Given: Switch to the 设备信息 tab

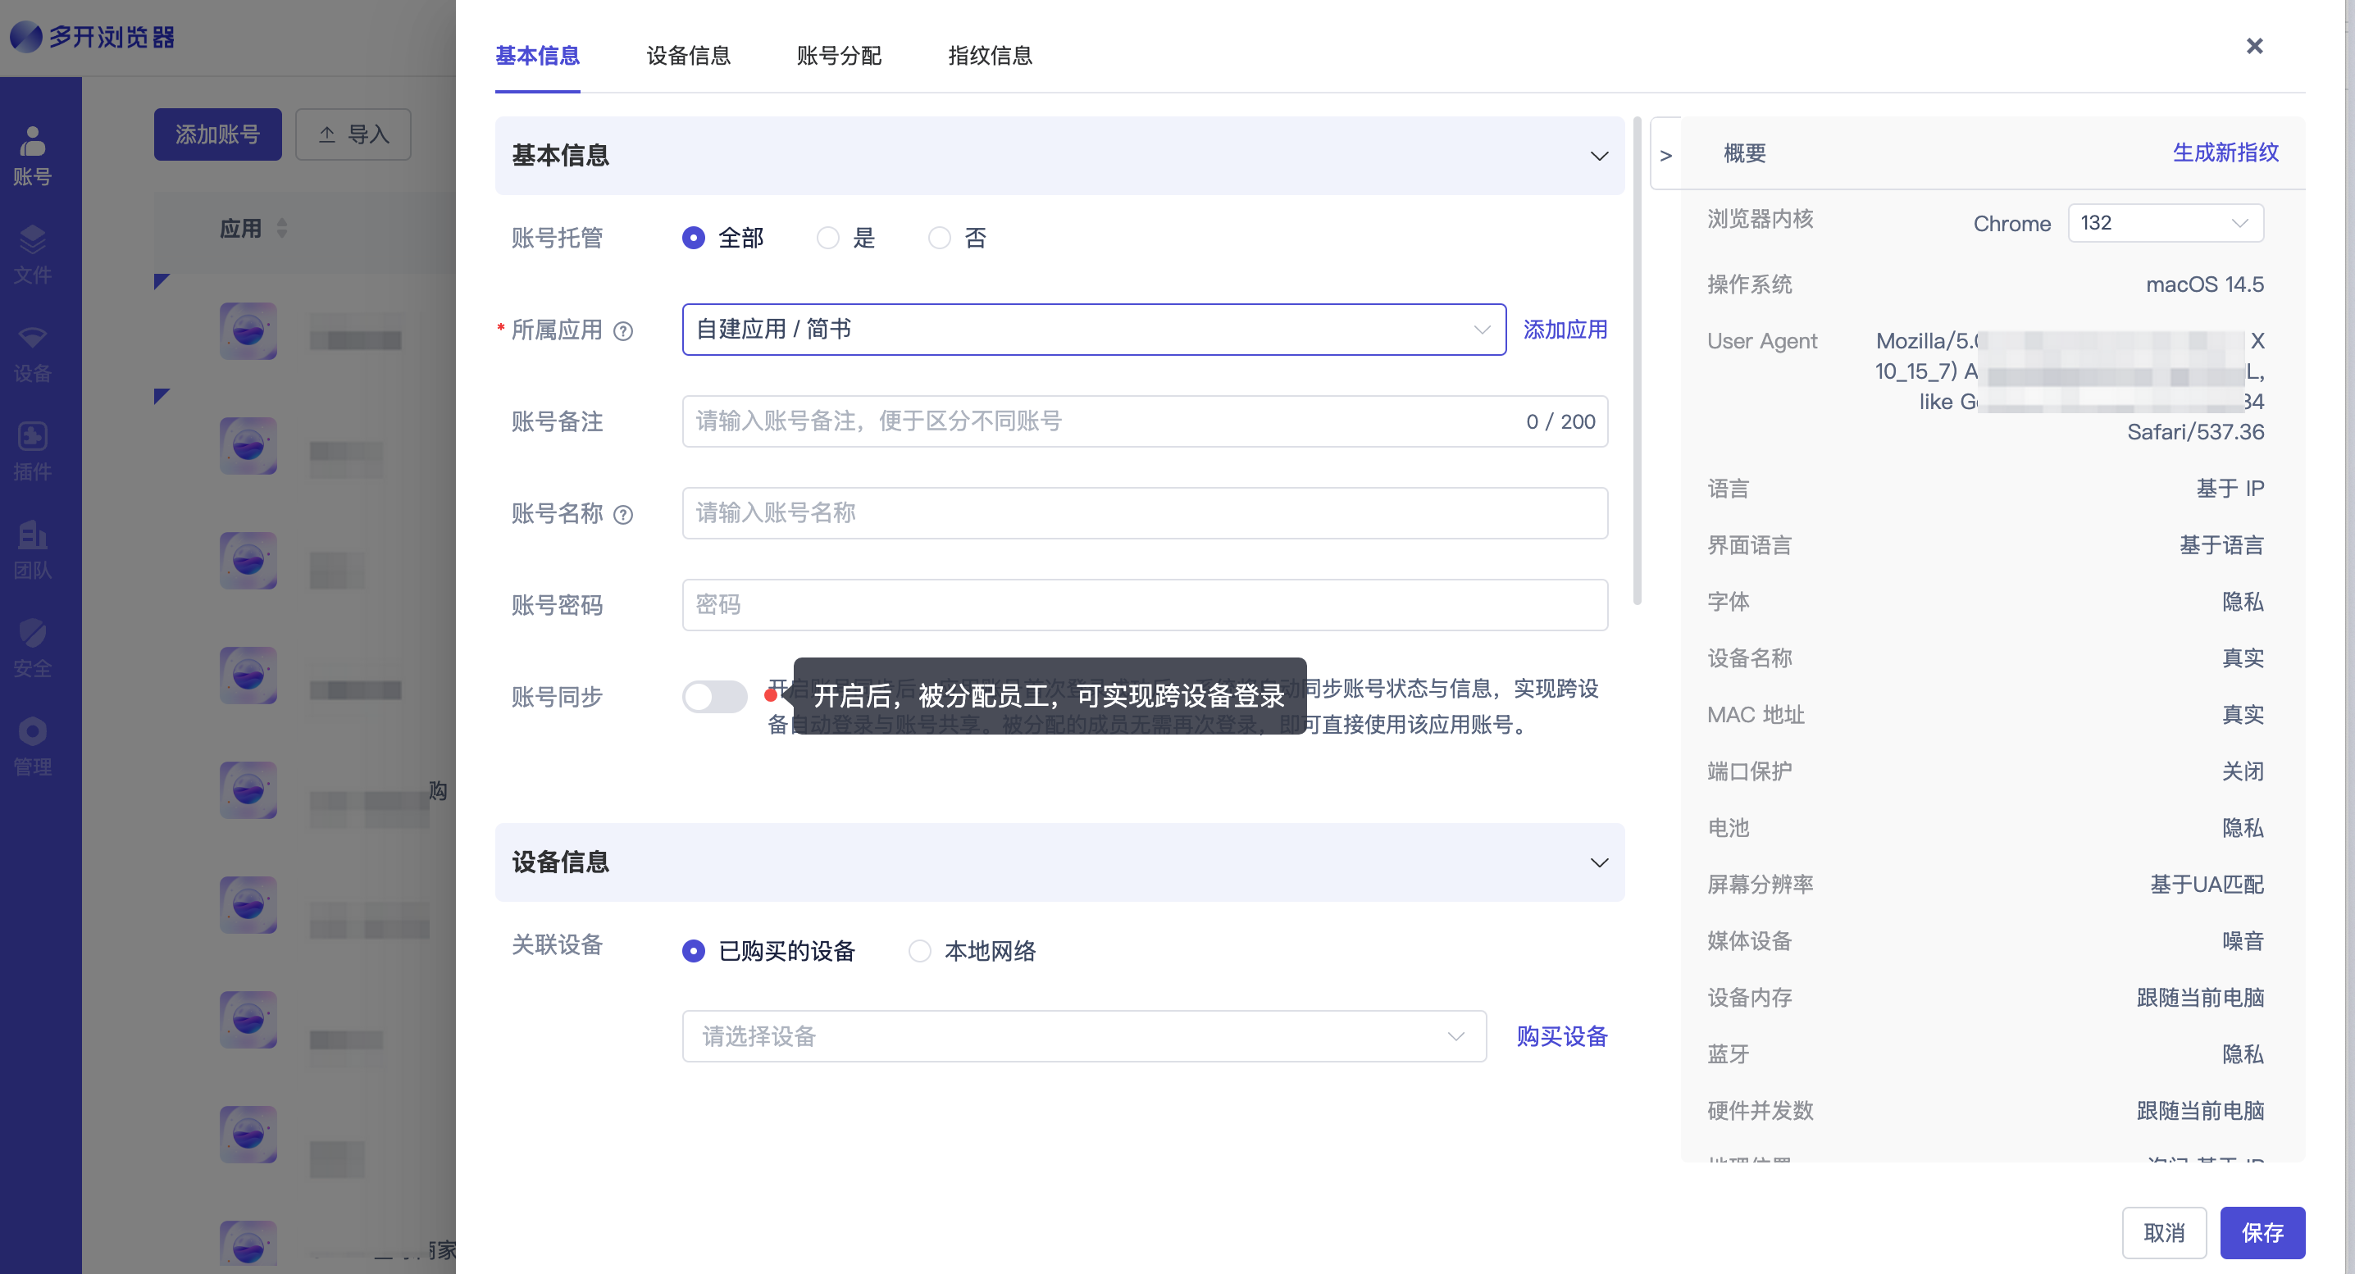Looking at the screenshot, I should coord(687,56).
